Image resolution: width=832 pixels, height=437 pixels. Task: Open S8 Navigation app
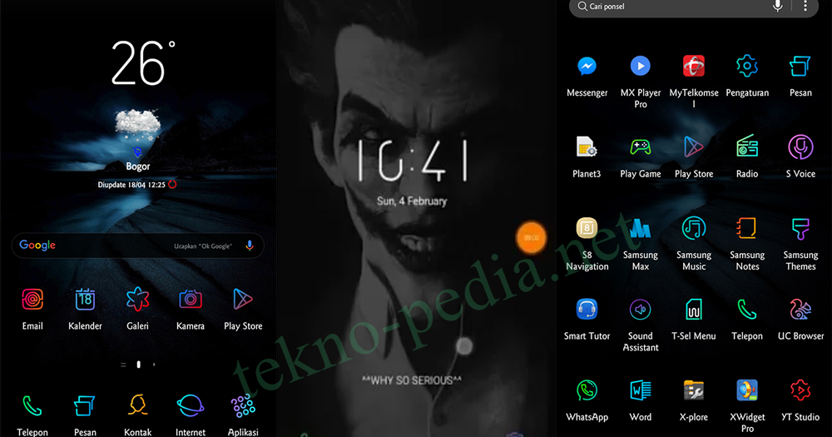tap(587, 228)
